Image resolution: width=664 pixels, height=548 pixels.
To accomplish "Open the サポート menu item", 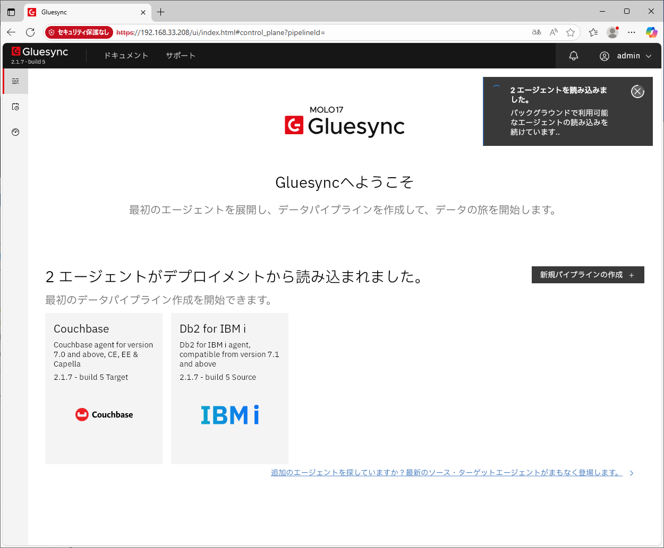I will click(x=180, y=56).
